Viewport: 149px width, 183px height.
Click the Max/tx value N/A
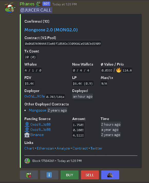click(x=104, y=84)
